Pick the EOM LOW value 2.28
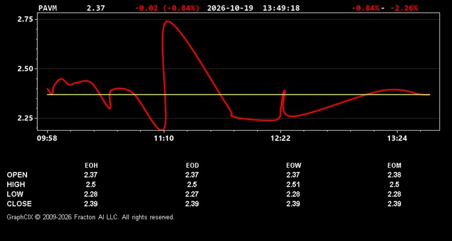The width and height of the screenshot is (452, 241). [394, 194]
